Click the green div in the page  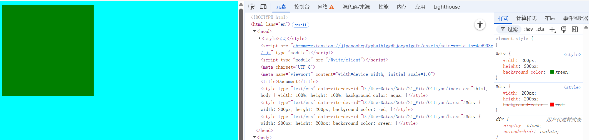click(48, 50)
